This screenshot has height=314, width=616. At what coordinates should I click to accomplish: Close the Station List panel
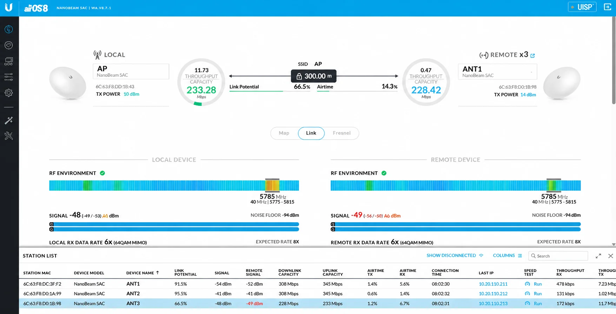[611, 256]
